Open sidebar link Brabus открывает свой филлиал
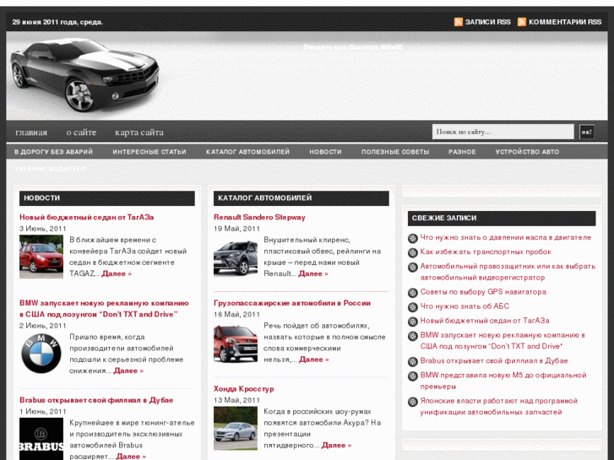The width and height of the screenshot is (614, 460). coord(494,360)
